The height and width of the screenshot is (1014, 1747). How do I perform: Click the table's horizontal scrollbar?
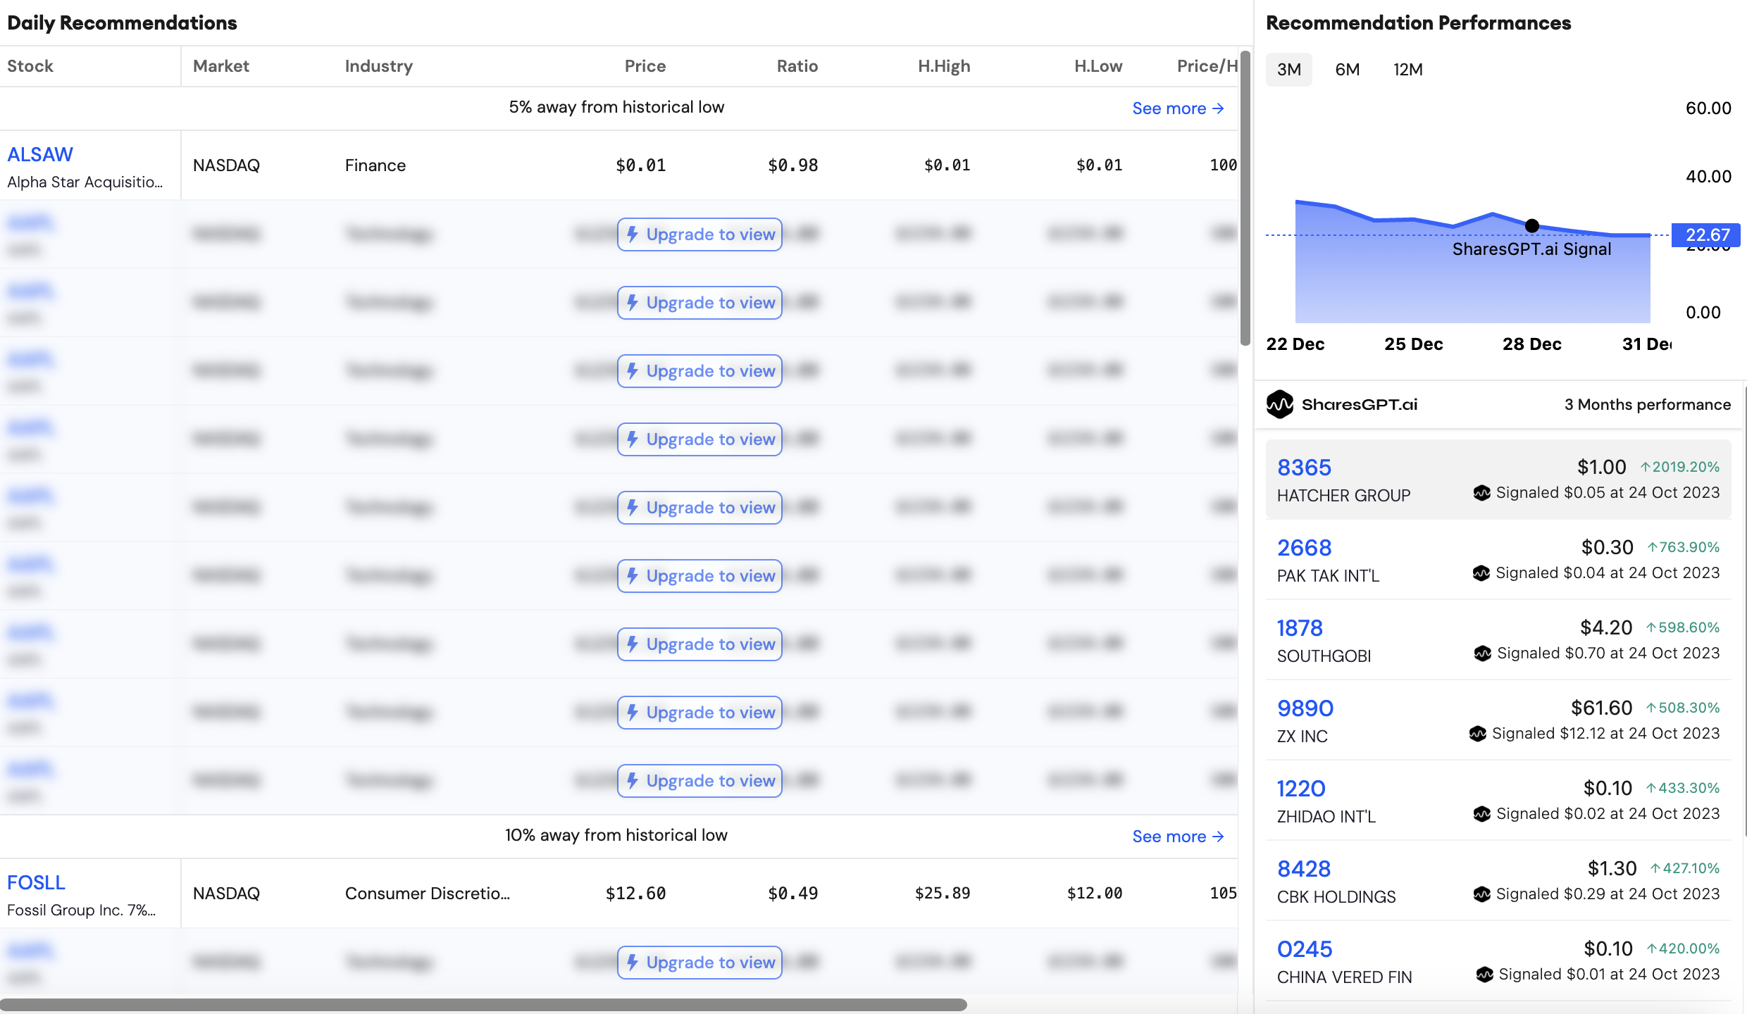tap(483, 1005)
